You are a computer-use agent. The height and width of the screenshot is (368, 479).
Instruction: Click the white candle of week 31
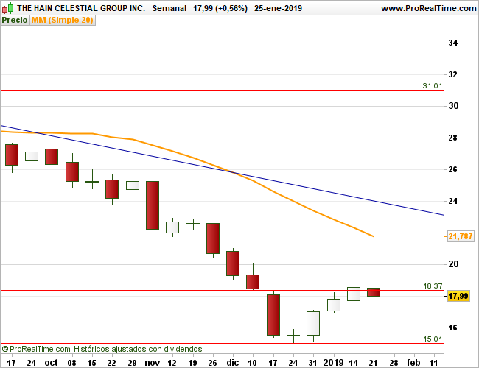click(x=313, y=323)
